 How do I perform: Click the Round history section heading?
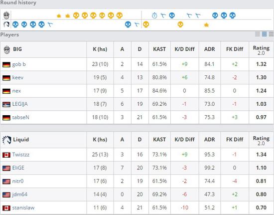coord(18,3)
